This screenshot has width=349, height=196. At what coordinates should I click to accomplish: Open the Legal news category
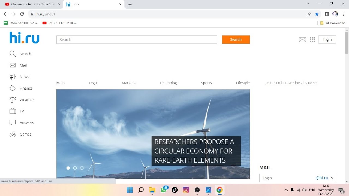(x=93, y=83)
